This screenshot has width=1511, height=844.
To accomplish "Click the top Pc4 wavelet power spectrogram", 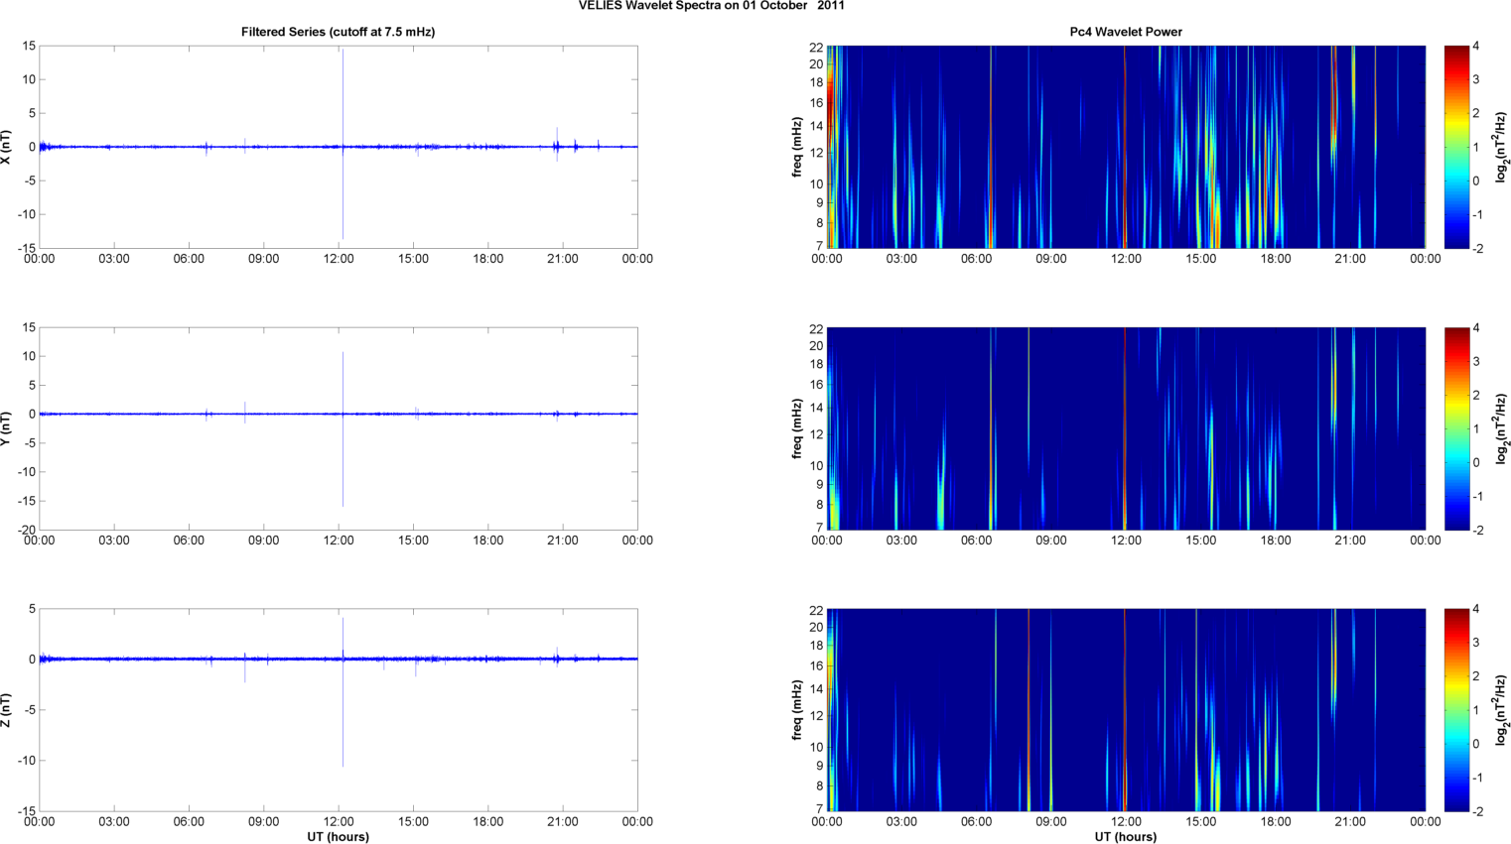I will (1126, 147).
